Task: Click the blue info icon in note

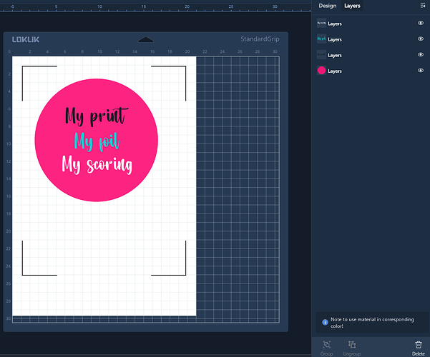Action: click(x=325, y=322)
